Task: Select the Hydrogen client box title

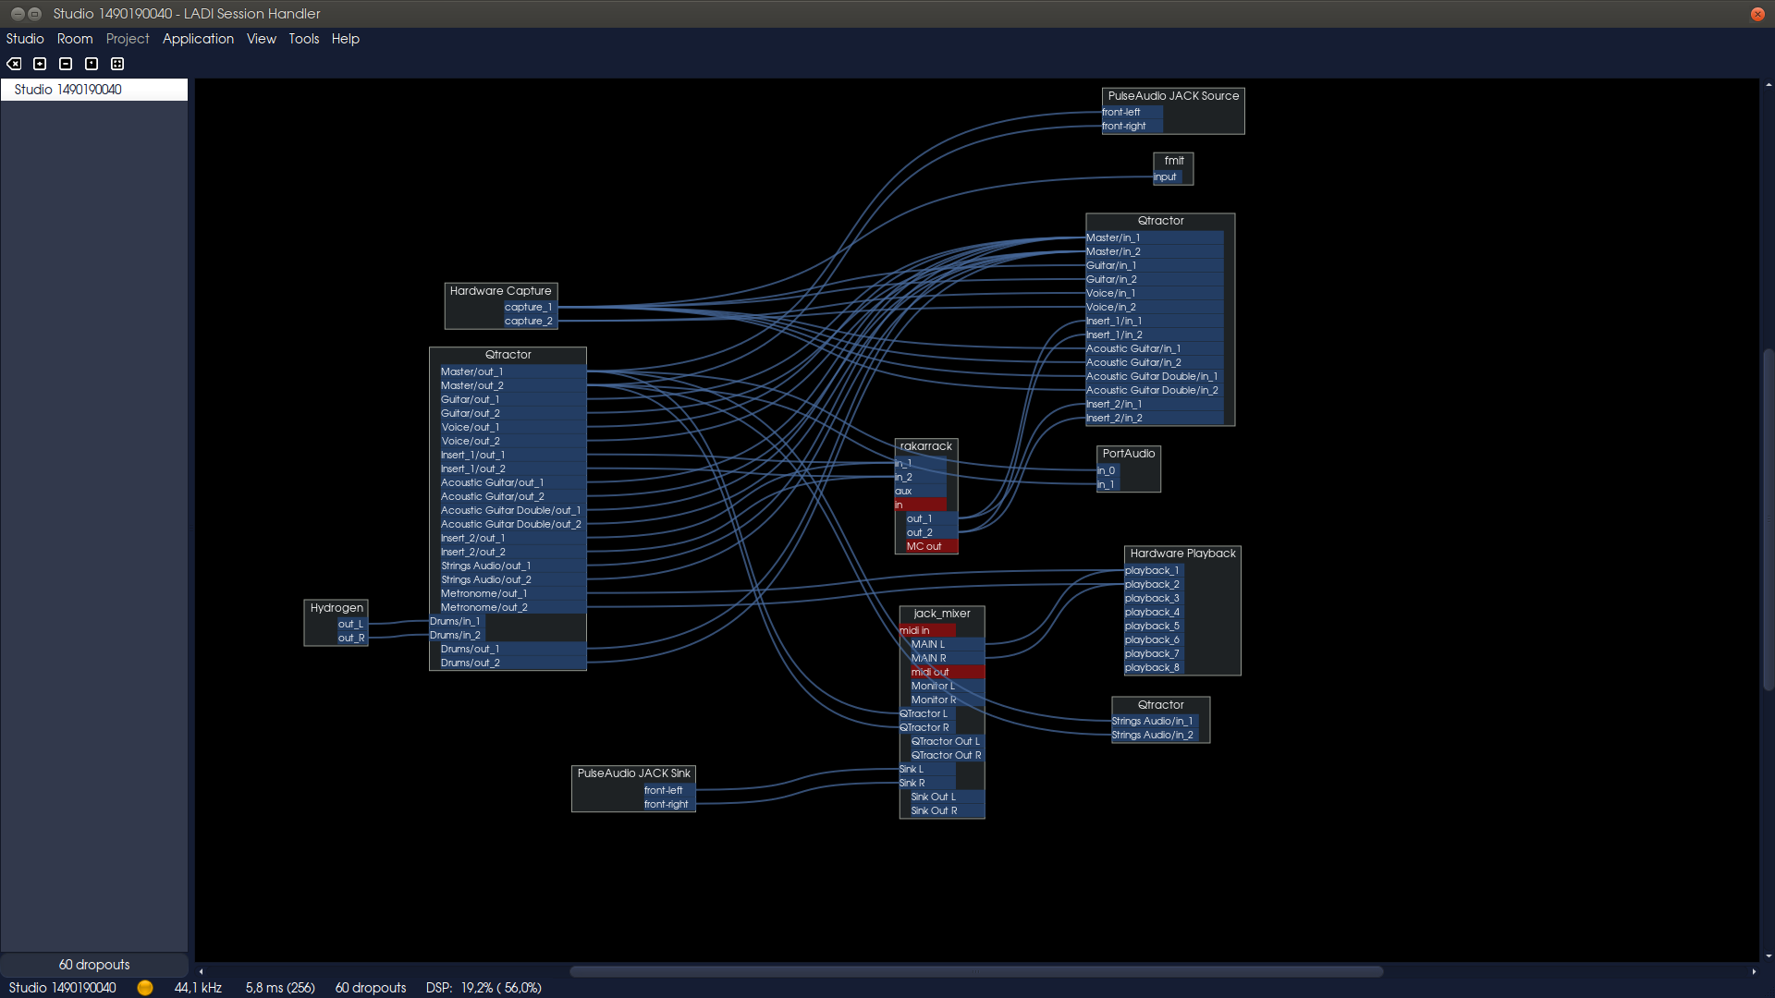Action: tap(337, 608)
